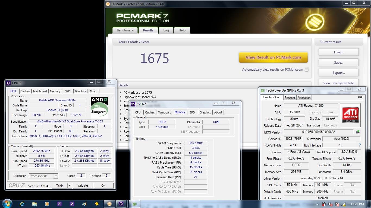Screen dimensions: 371x208
Task: Switch to GPU-Z green card taskbar button
Action: click(x=134, y=204)
